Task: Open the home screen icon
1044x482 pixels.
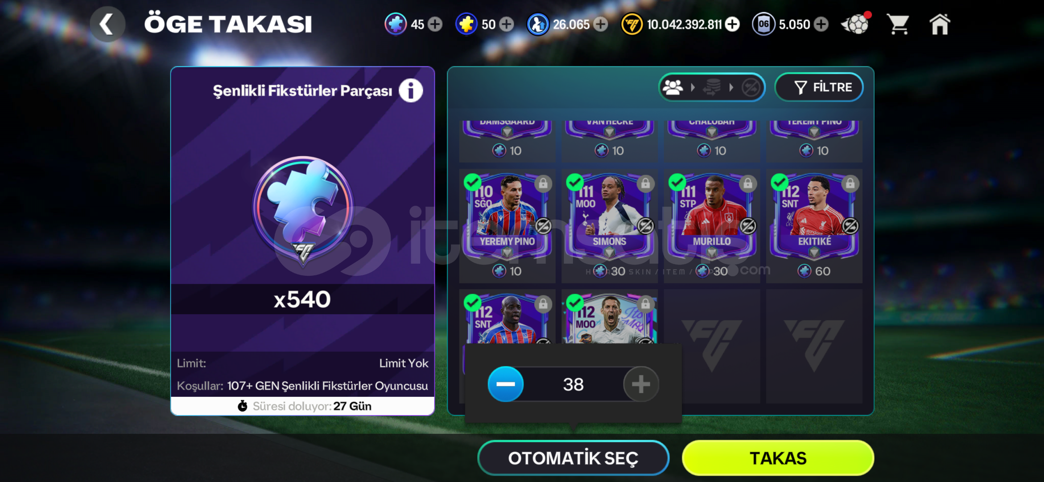Action: 940,24
